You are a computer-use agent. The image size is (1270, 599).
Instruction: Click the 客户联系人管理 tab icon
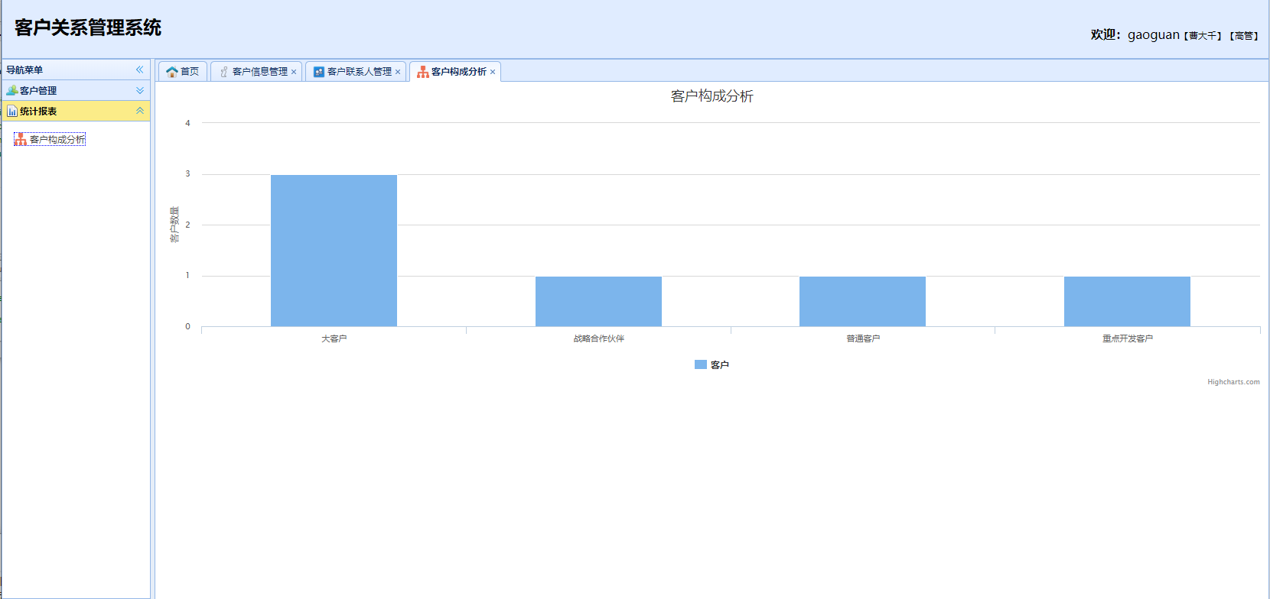click(319, 72)
